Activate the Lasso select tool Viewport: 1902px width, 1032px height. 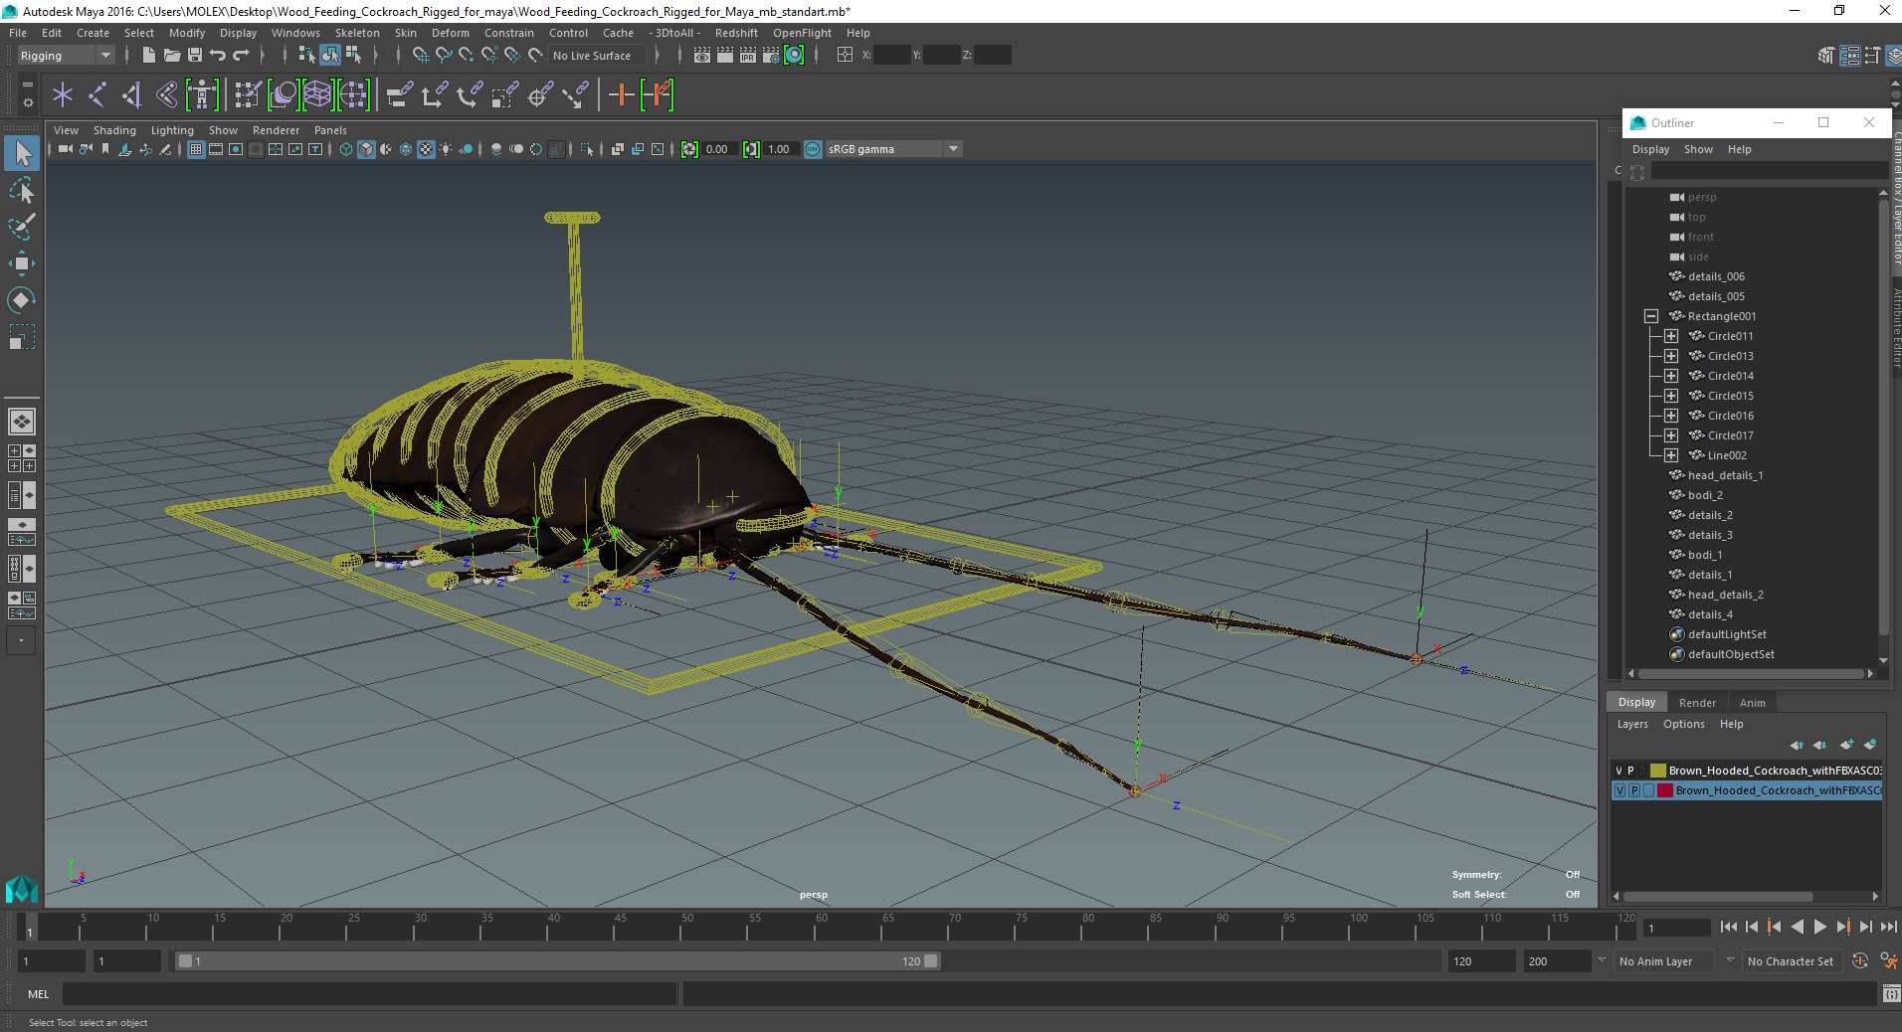click(x=22, y=190)
